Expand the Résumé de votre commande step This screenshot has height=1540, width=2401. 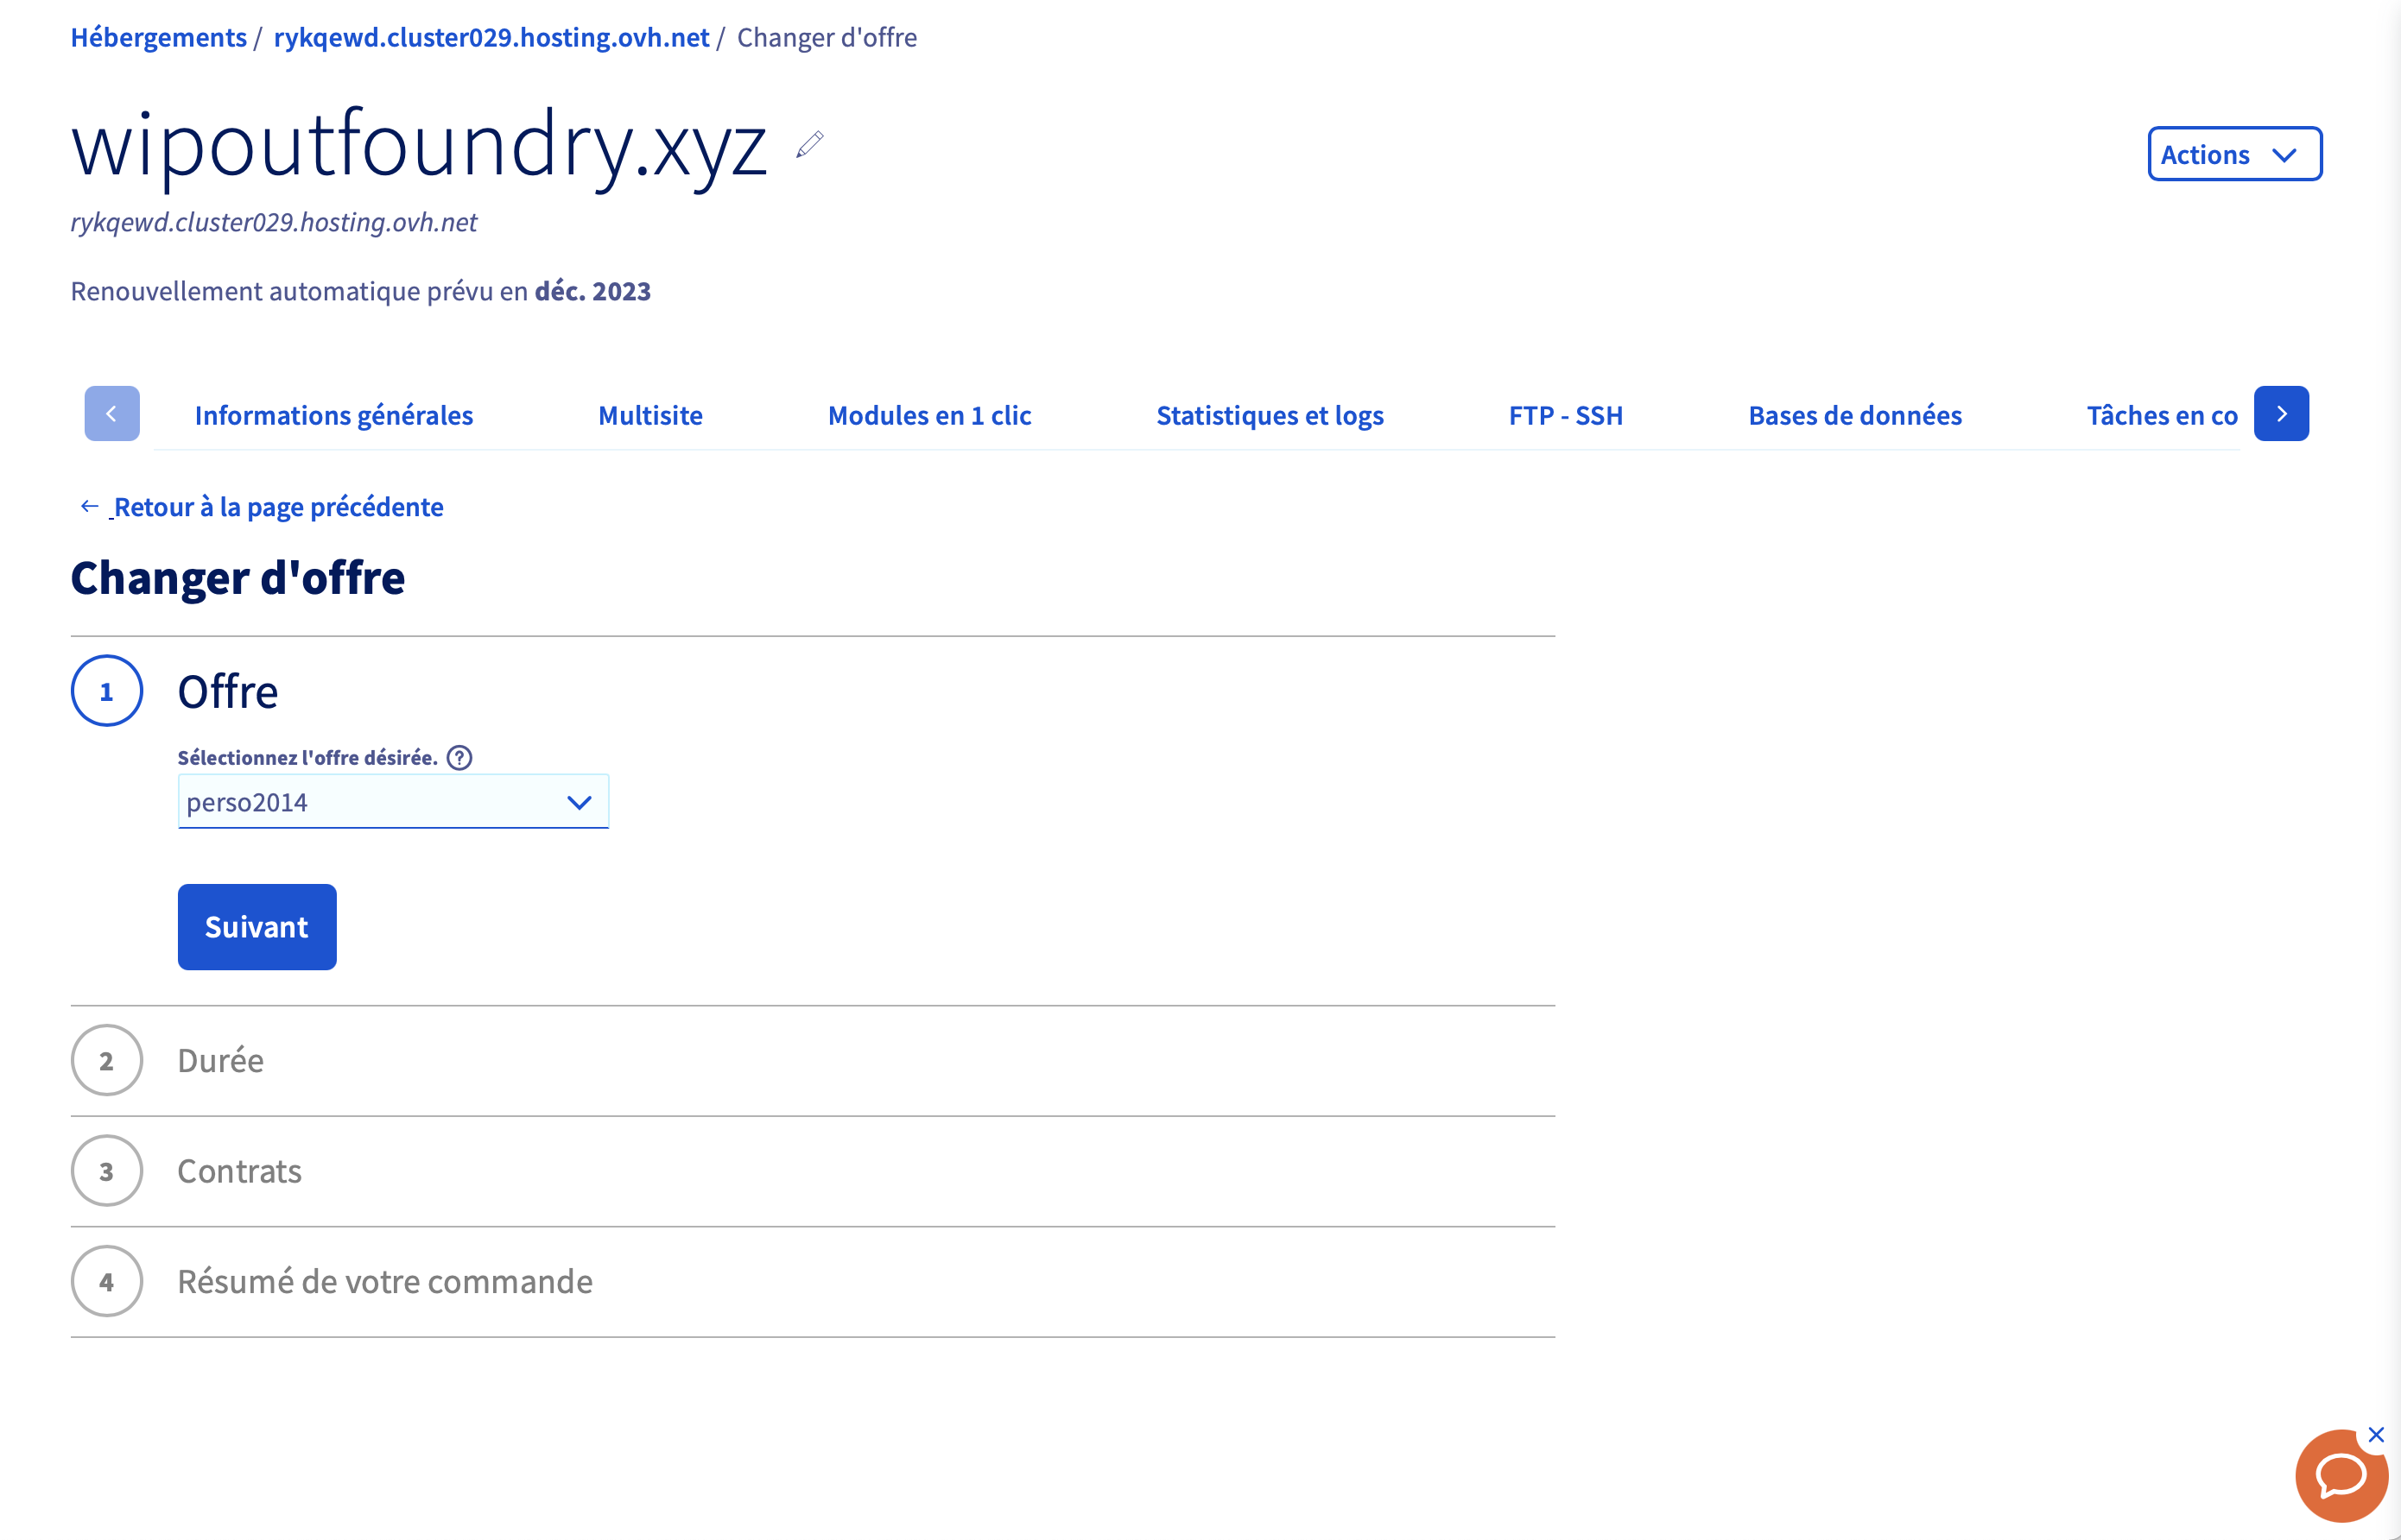click(384, 1281)
